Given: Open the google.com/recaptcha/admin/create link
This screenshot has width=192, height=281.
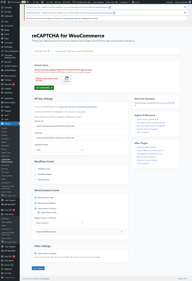Looking at the screenshot, I should (x=78, y=107).
